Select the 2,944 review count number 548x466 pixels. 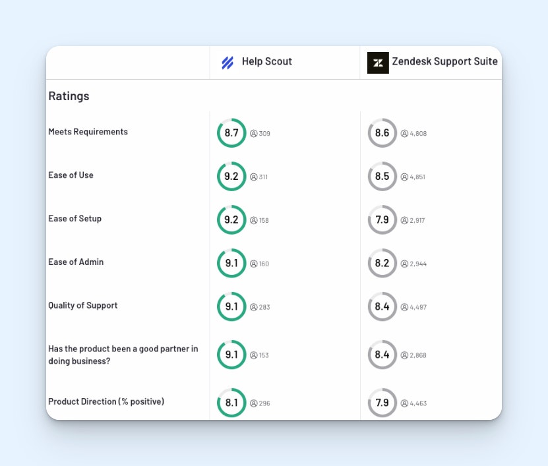(x=418, y=264)
